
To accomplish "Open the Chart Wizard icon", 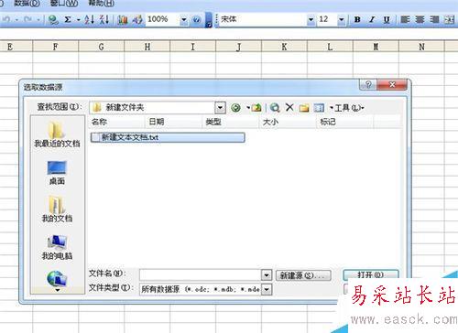I will [x=123, y=20].
